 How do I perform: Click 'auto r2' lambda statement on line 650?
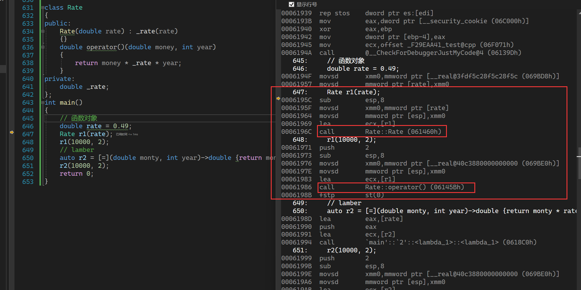167,158
